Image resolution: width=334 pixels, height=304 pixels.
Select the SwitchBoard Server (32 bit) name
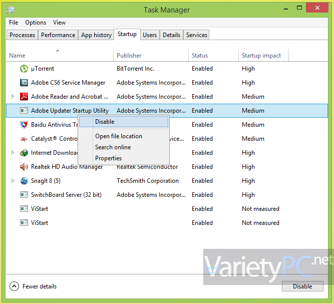click(x=66, y=195)
